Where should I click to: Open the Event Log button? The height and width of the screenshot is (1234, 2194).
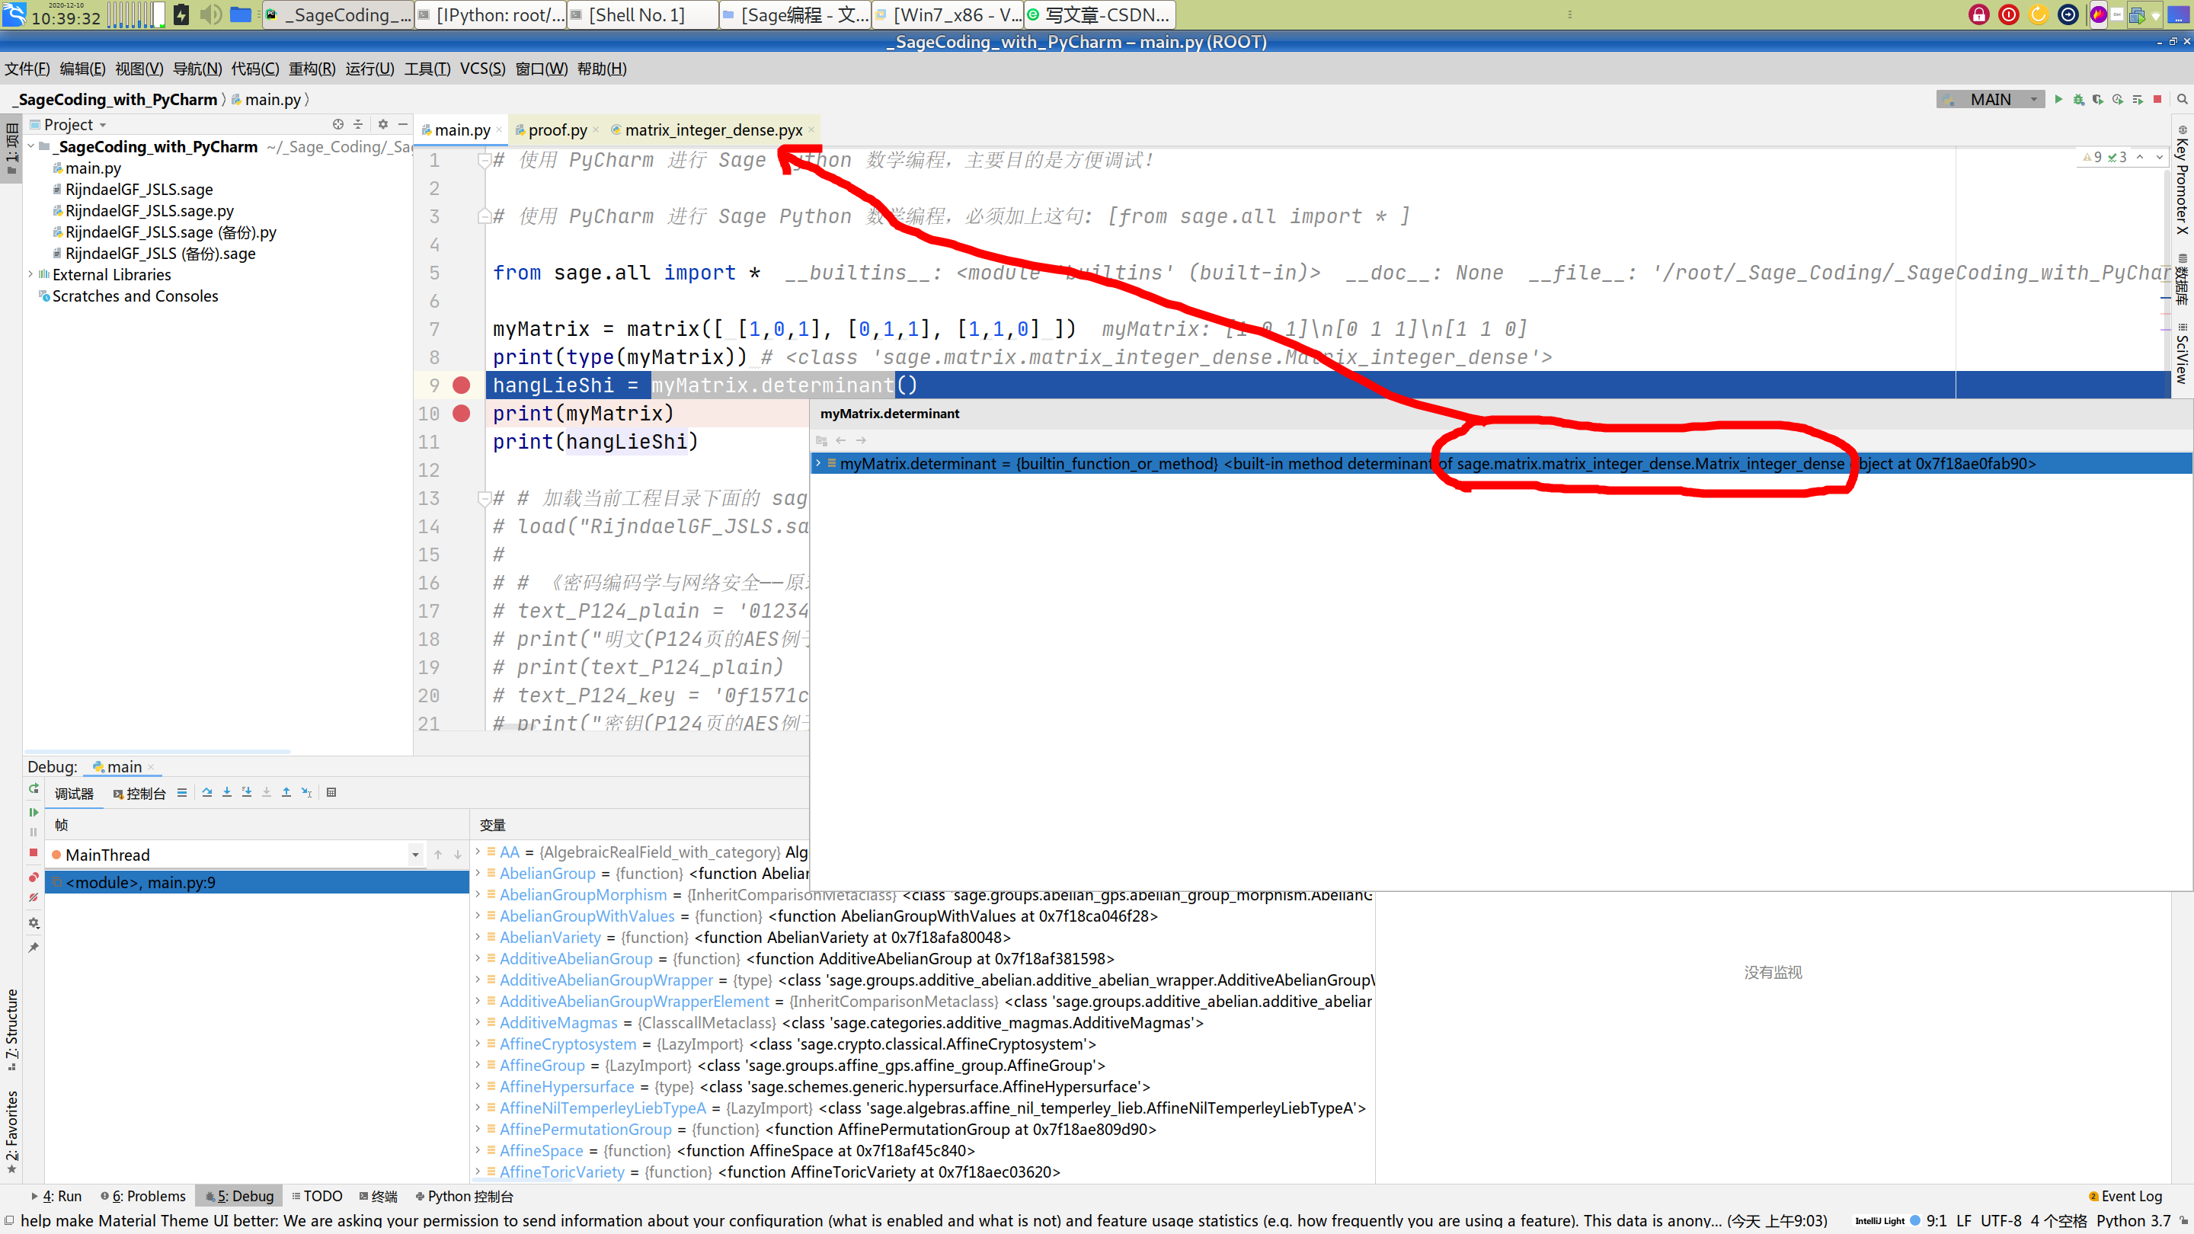pos(2125,1197)
